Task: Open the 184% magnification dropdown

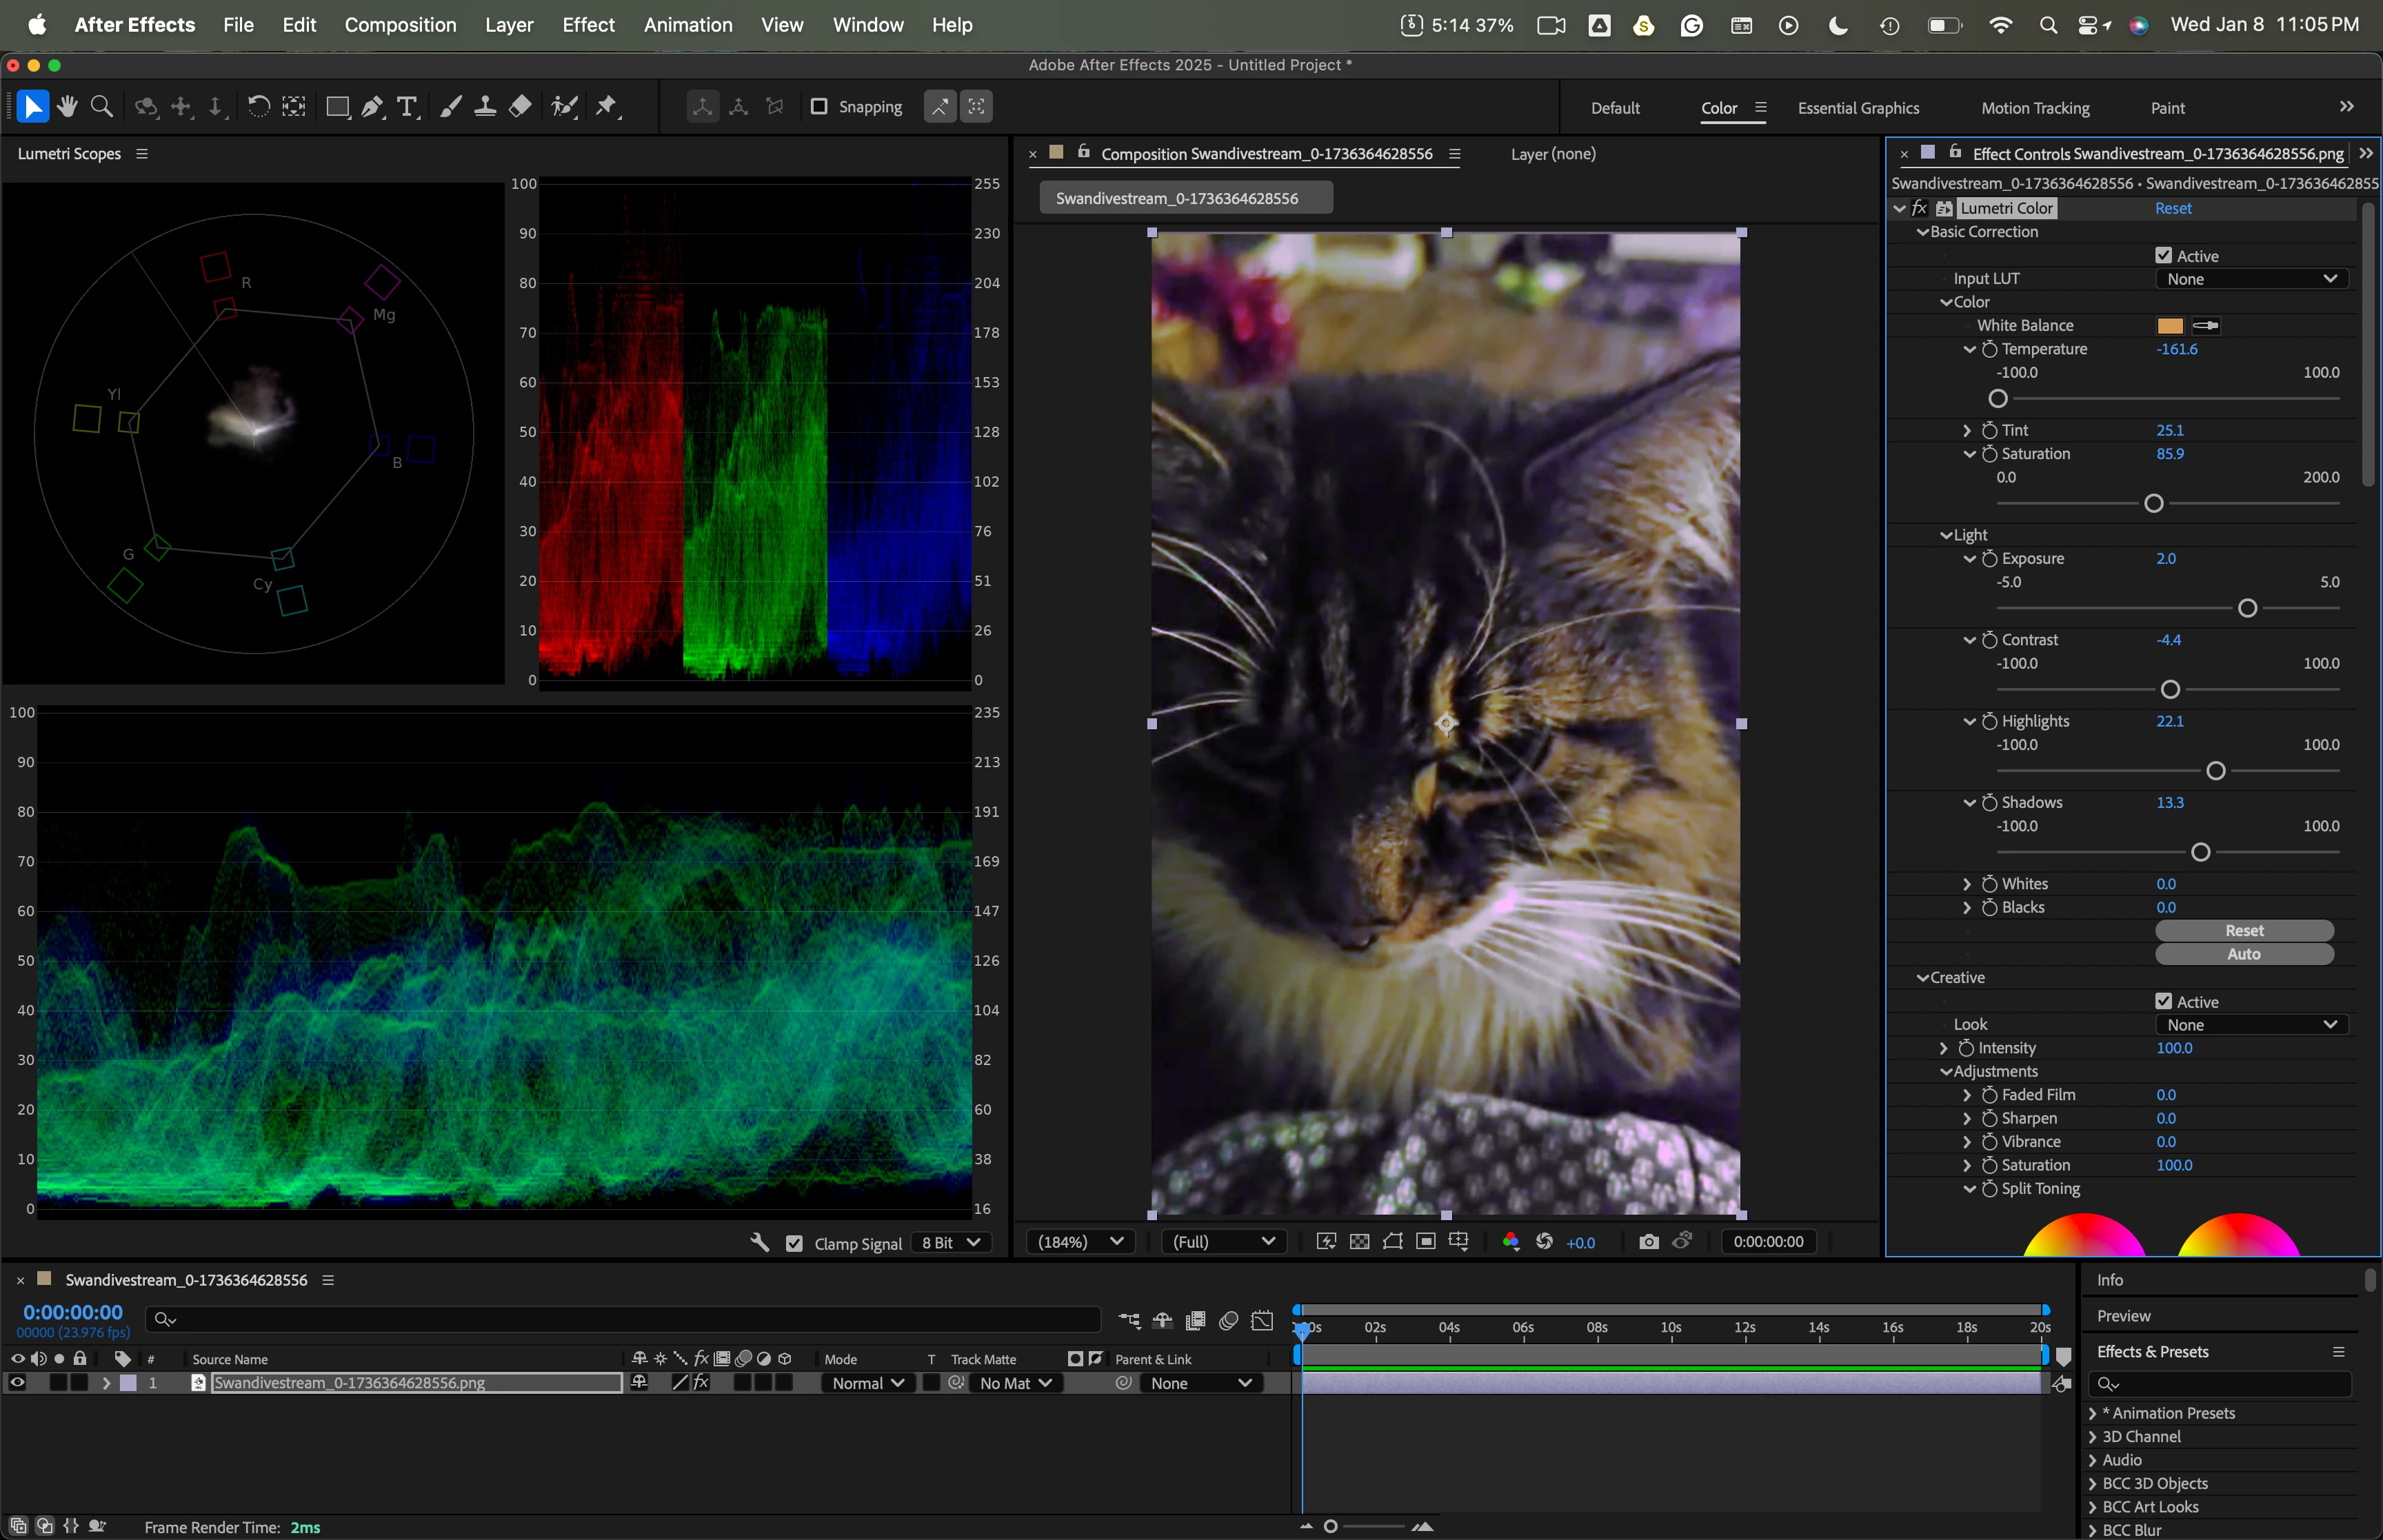Action: [1079, 1242]
